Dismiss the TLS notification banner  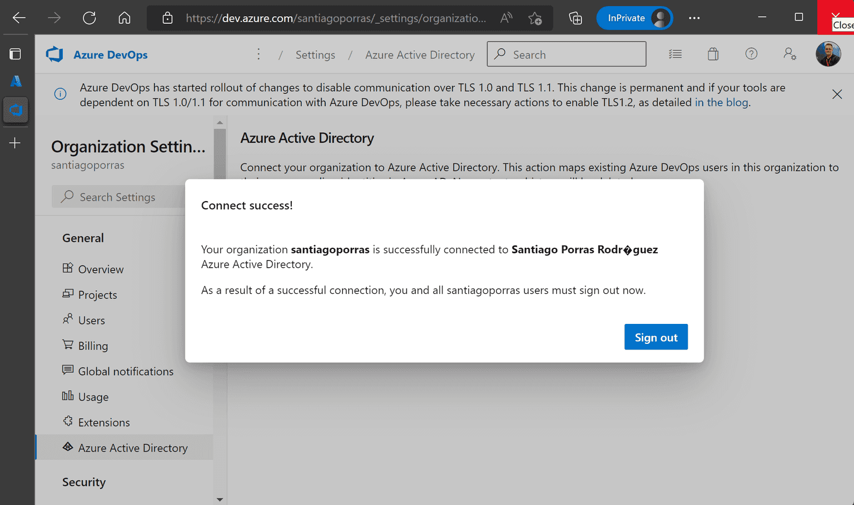click(x=837, y=94)
